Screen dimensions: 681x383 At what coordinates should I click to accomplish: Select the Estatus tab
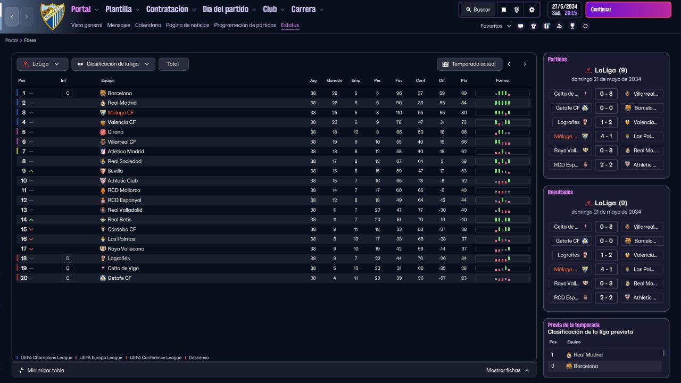point(290,25)
